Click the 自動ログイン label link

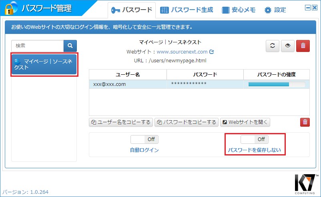coord(144,150)
